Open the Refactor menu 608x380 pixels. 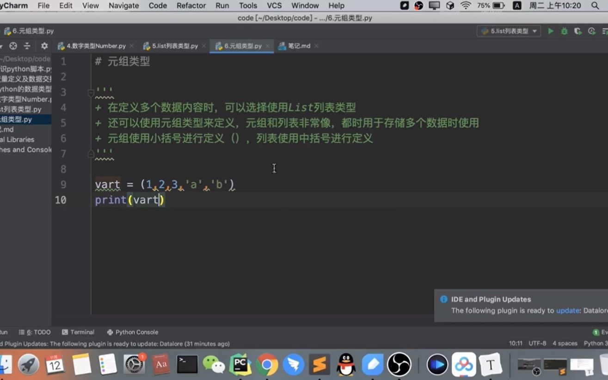(x=190, y=6)
